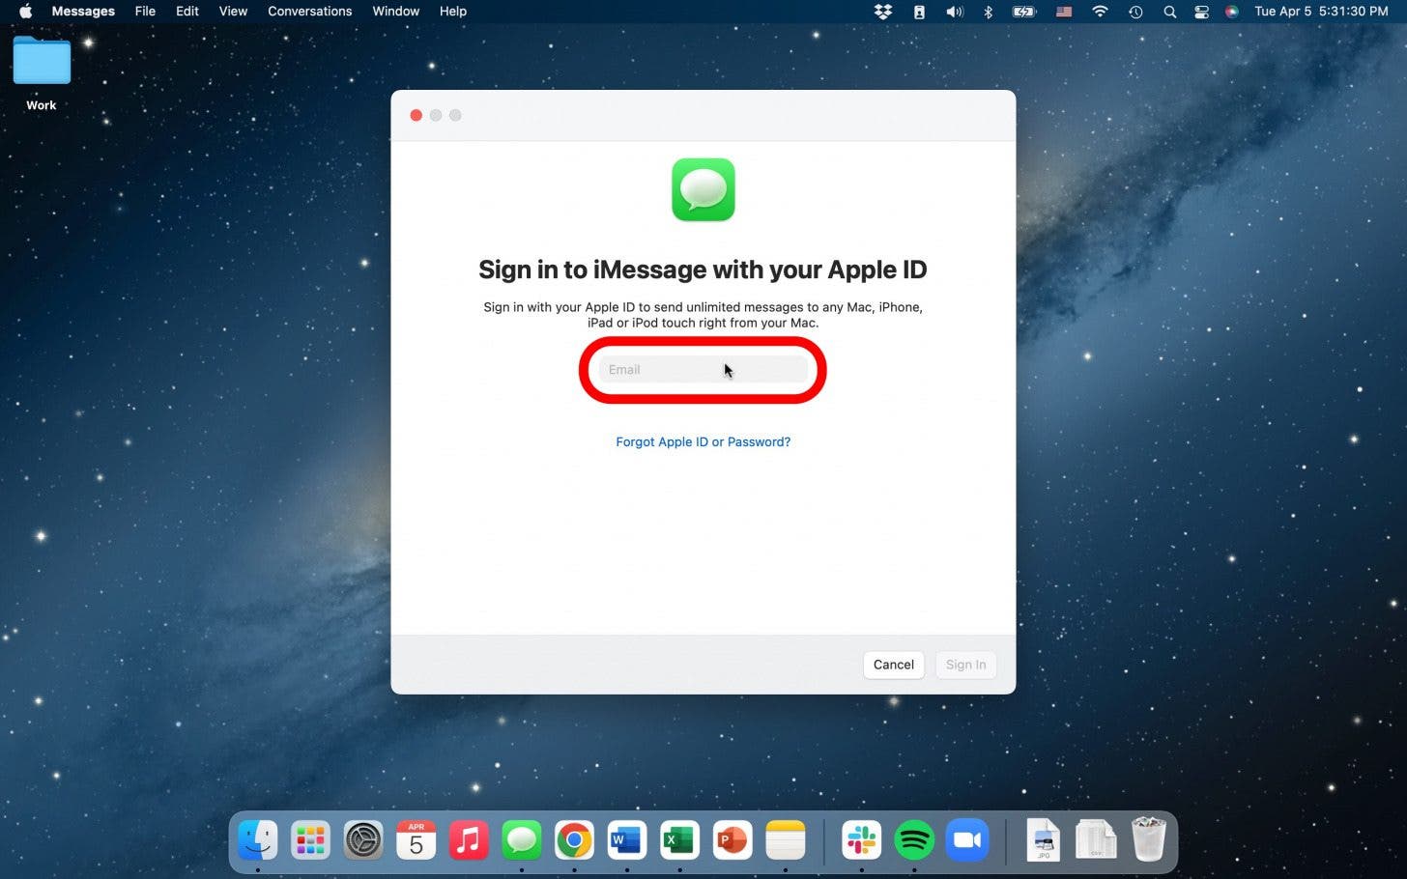Open Control Center in the menu bar
The height and width of the screenshot is (879, 1407).
(1201, 12)
